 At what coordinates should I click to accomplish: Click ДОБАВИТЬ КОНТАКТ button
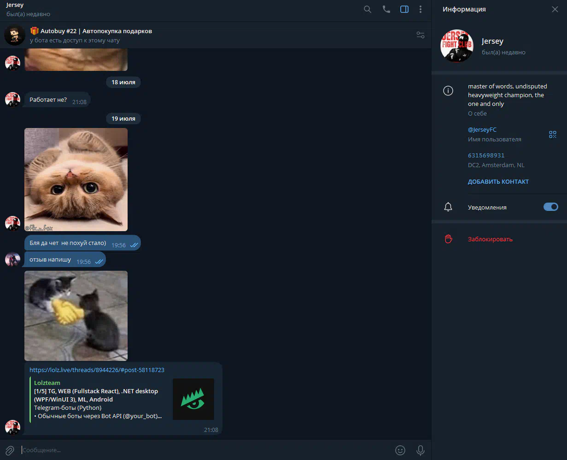498,181
